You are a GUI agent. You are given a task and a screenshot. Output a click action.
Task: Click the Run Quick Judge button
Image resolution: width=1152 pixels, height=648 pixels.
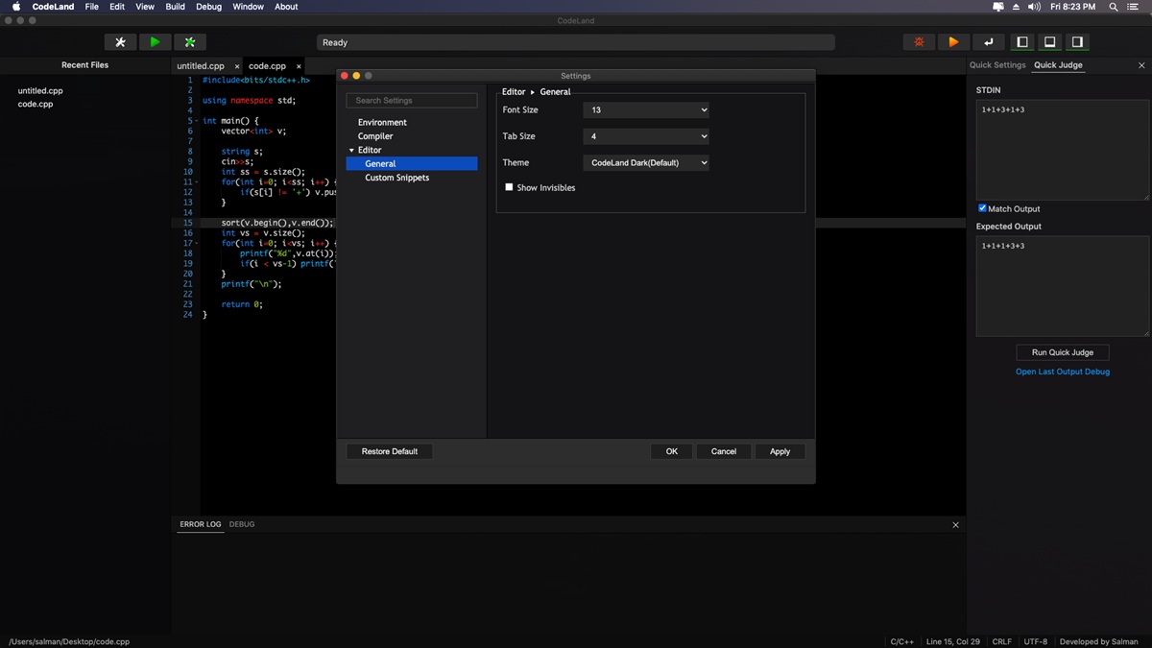click(x=1063, y=352)
